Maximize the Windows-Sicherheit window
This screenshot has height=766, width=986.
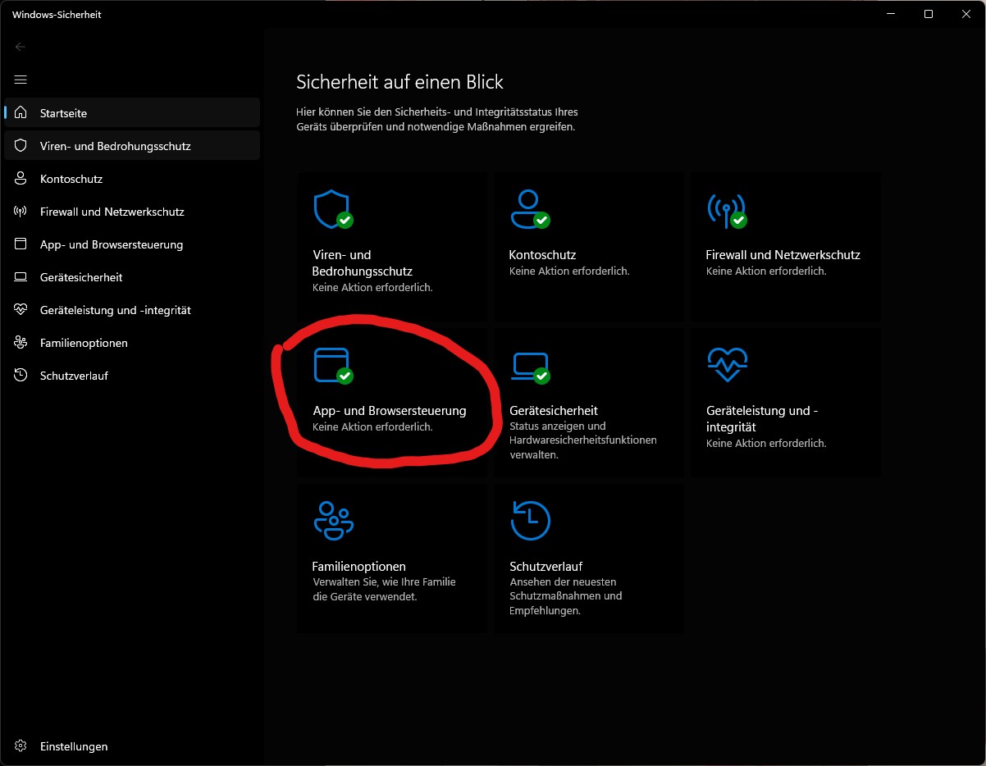929,14
